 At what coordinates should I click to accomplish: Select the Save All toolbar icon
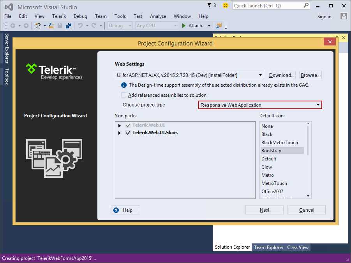[x=69, y=25]
